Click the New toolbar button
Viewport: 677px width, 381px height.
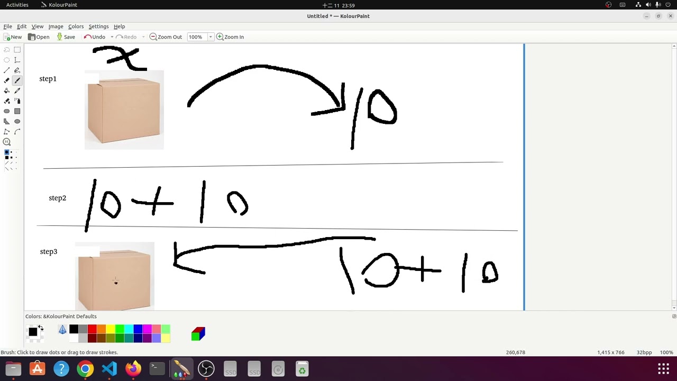13,37
